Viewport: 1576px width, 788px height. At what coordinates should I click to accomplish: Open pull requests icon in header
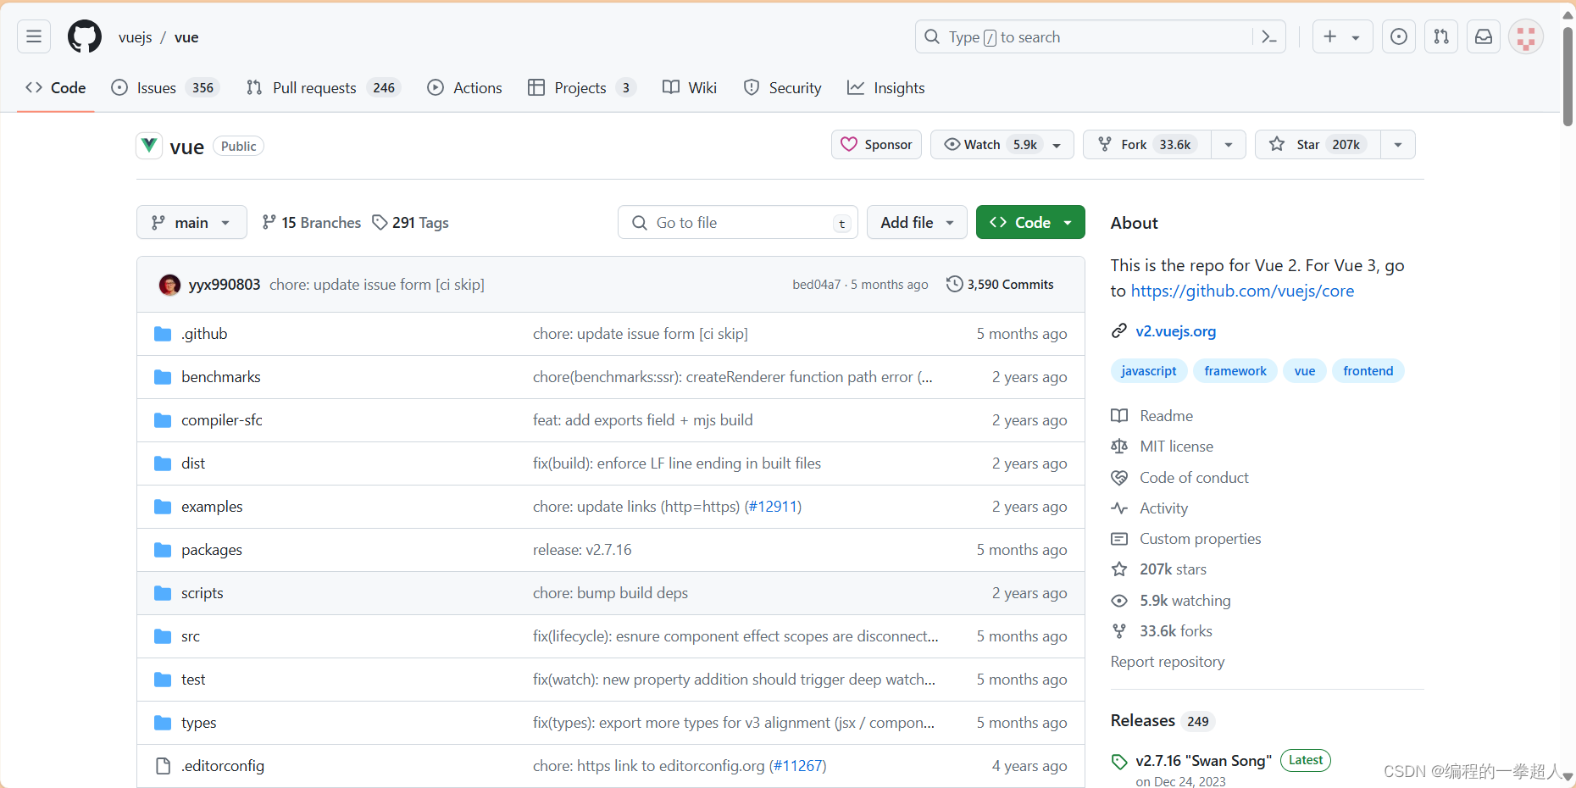tap(1441, 36)
